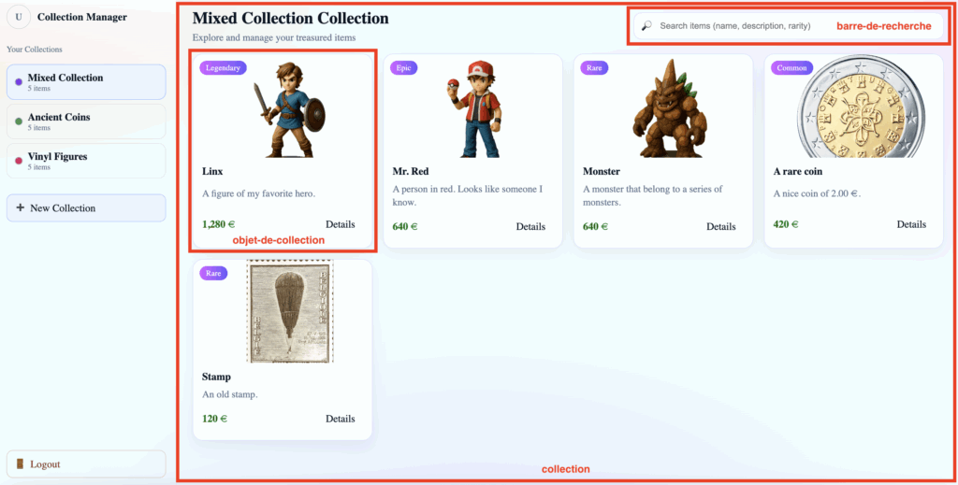Viewport: 958px width, 485px height.
Task: Show Details of the rare coin
Action: pyautogui.click(x=911, y=224)
